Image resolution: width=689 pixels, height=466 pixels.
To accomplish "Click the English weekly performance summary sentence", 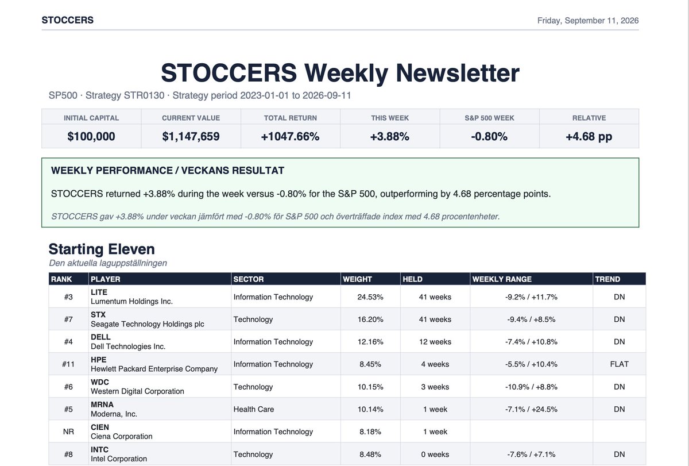I will 301,194.
